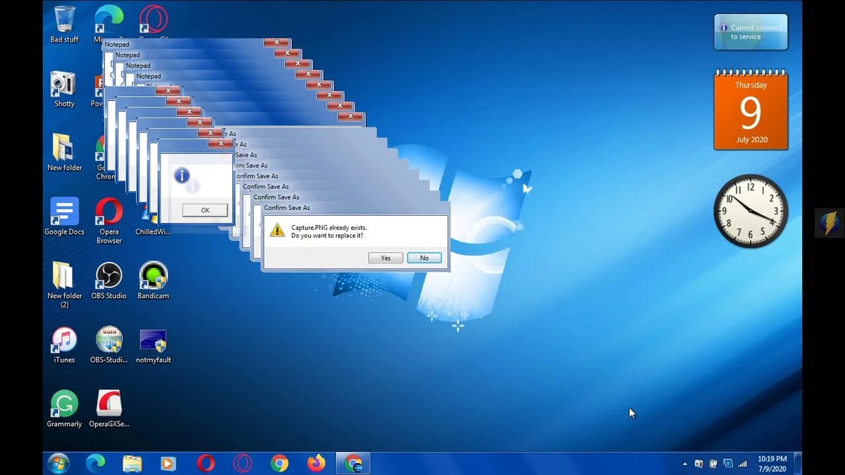Start Grammarly from the desktop shortcut
Image resolution: width=845 pixels, height=475 pixels.
(x=64, y=402)
